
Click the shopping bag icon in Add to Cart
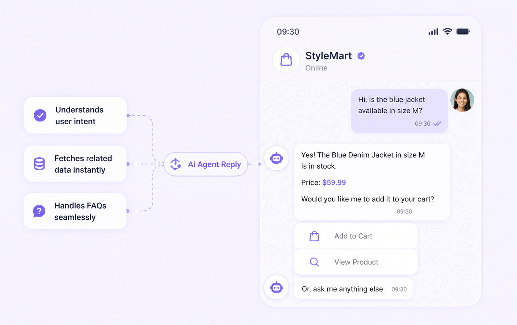pos(314,236)
